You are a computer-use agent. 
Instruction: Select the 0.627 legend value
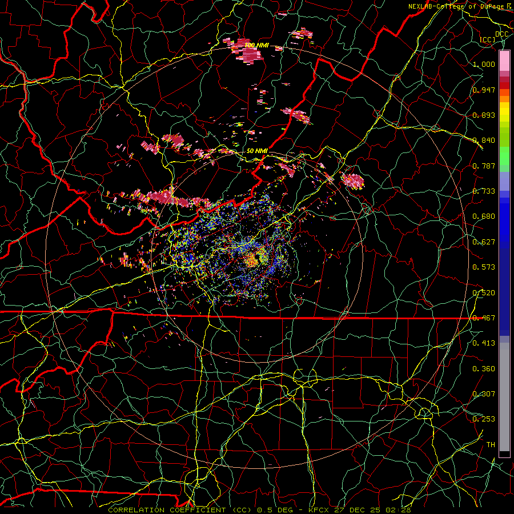pos(484,242)
